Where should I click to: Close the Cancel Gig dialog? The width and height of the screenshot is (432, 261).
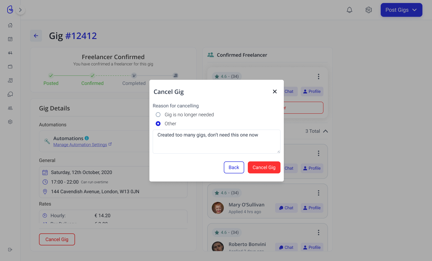tap(275, 91)
